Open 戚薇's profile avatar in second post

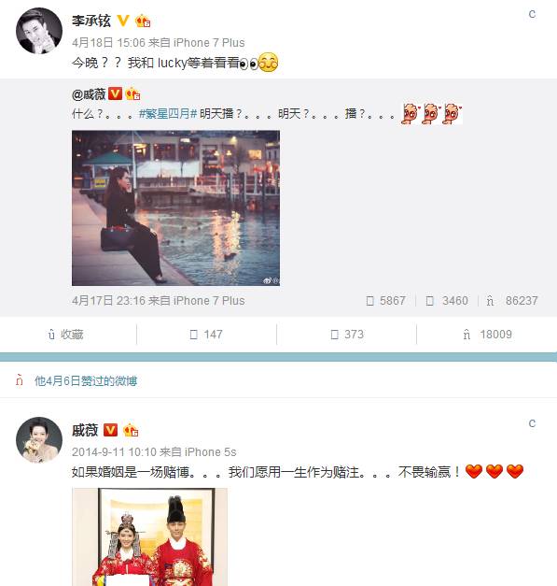[x=39, y=440]
